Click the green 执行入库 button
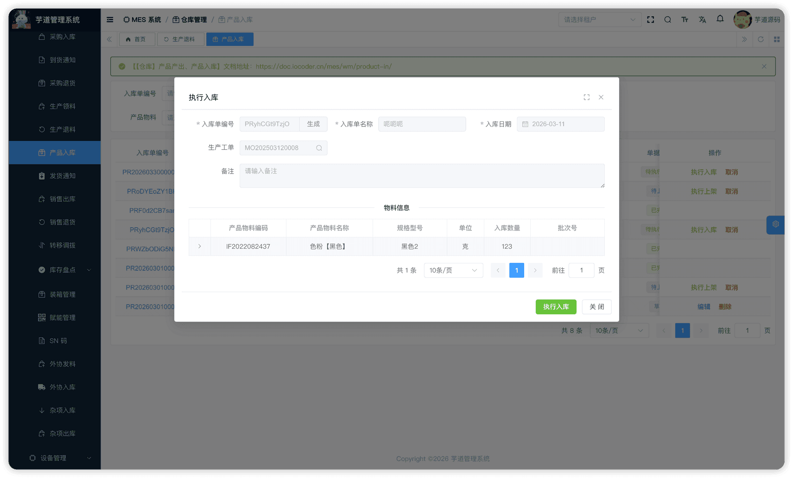This screenshot has width=793, height=478. coord(556,307)
